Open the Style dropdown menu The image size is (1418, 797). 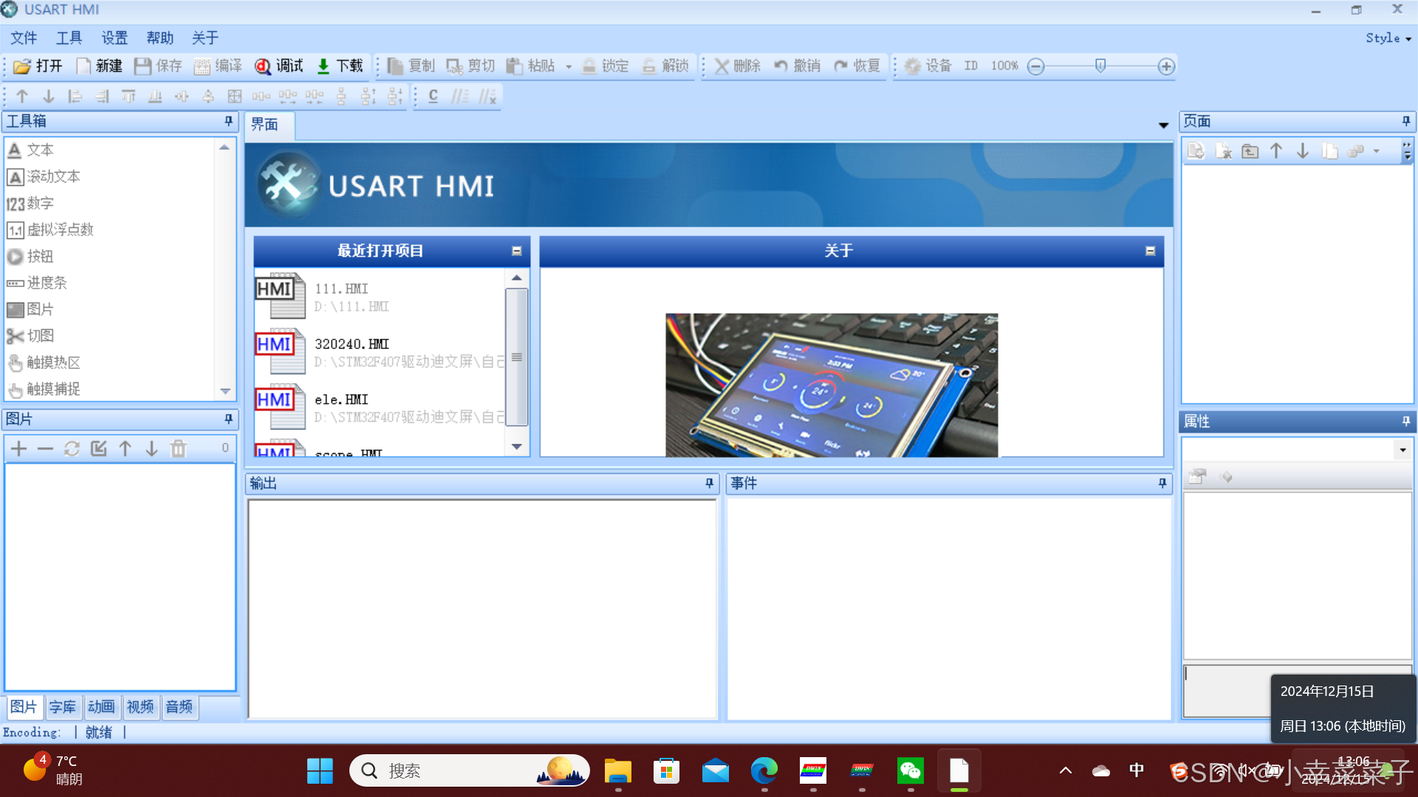pos(1388,38)
